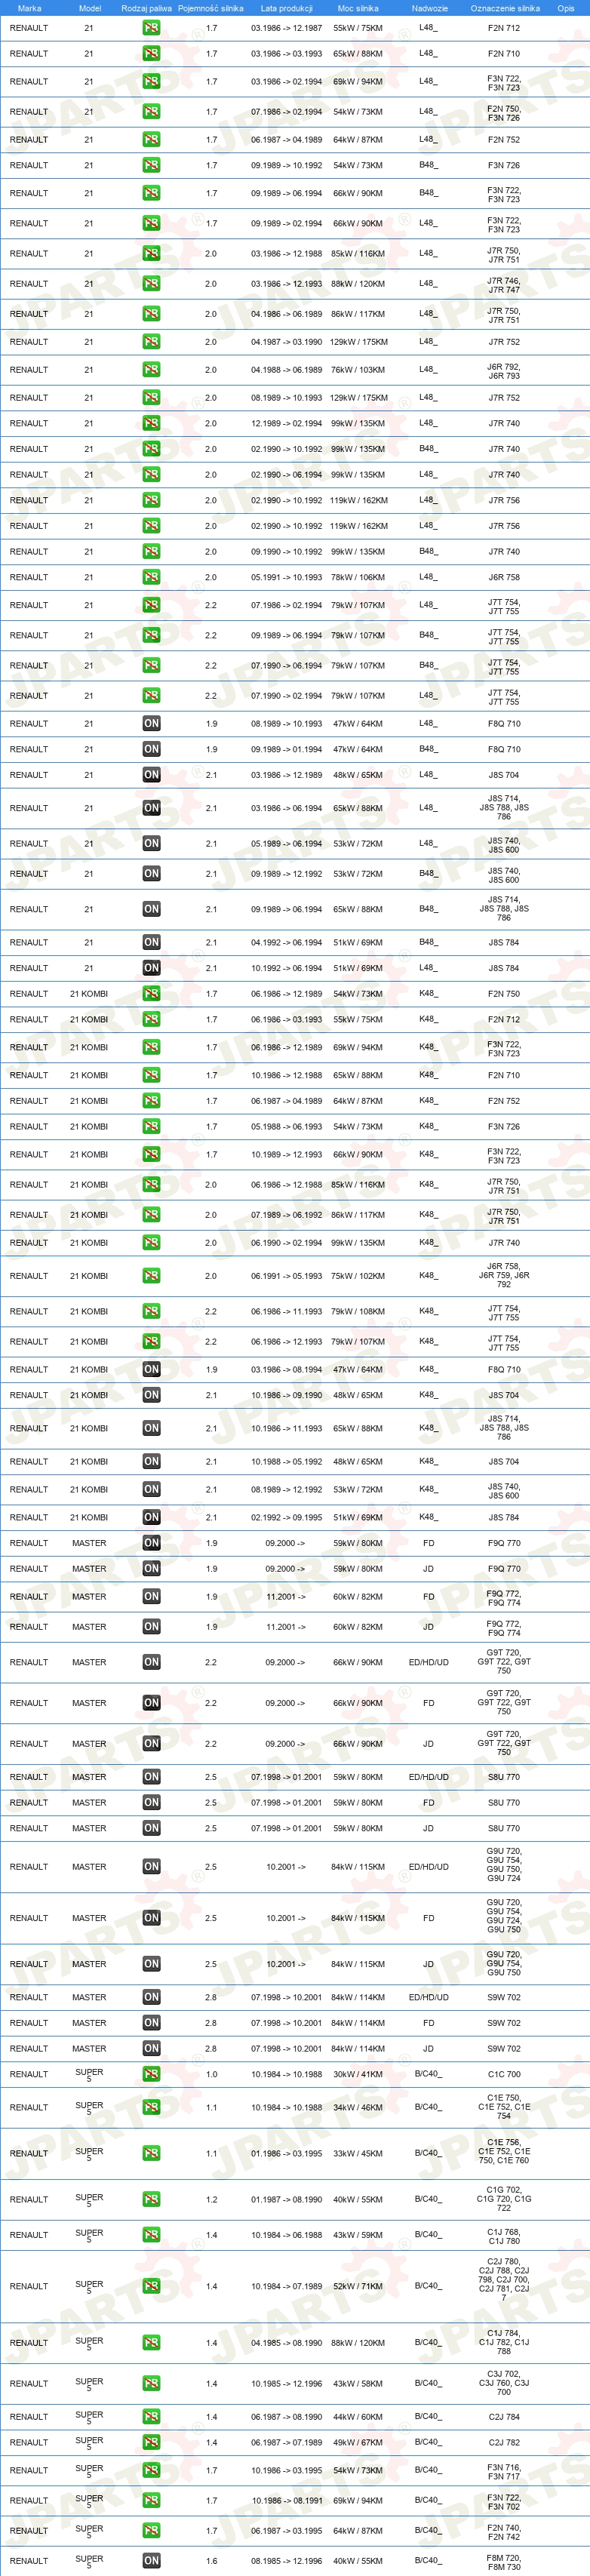
Task: Click the petrol icon in the SUPER 5 C1C 700 row
Action: coord(151,2074)
